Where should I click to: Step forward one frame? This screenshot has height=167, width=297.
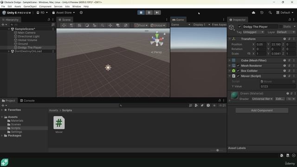tap(157, 13)
